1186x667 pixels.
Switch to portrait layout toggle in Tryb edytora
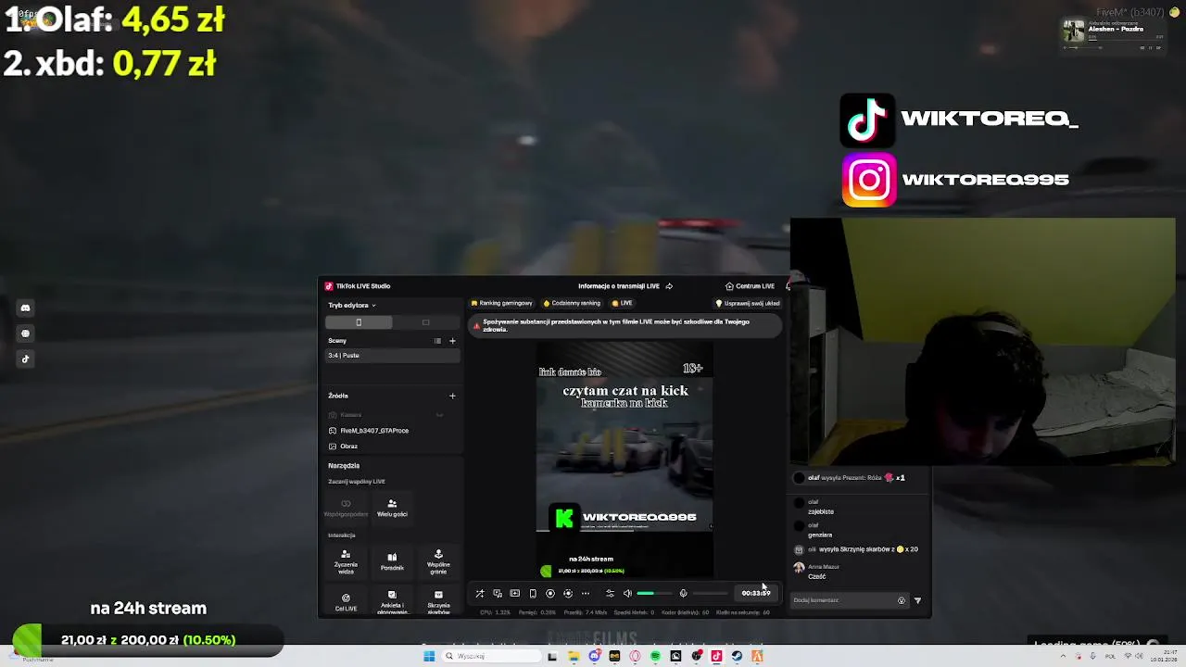point(359,322)
